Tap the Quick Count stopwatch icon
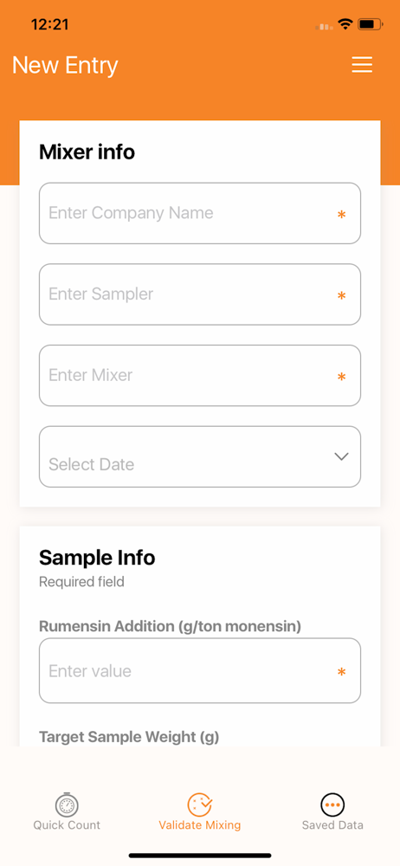The image size is (400, 866). pyautogui.click(x=67, y=805)
